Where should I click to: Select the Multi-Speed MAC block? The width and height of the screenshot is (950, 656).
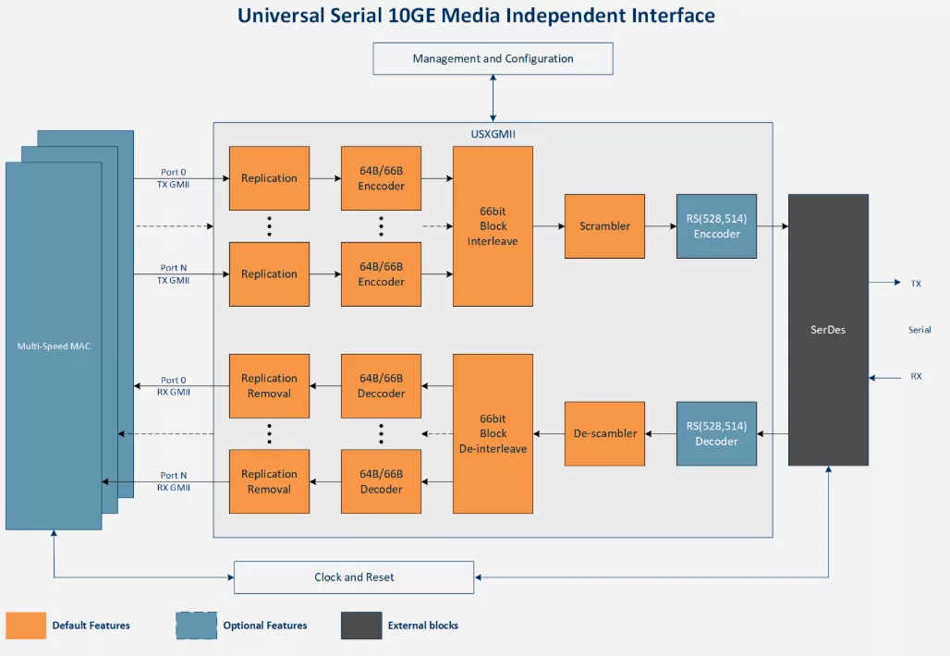[54, 346]
